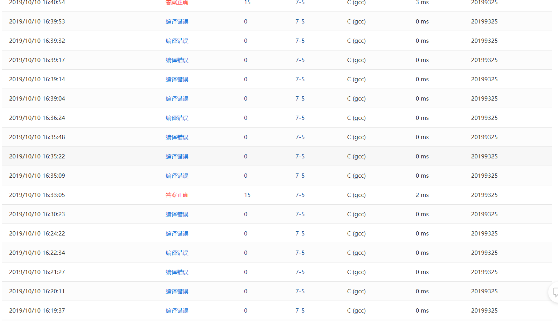The image size is (558, 321).
Task: View 编译错误 result of 16:36:24 submission
Action: point(177,118)
